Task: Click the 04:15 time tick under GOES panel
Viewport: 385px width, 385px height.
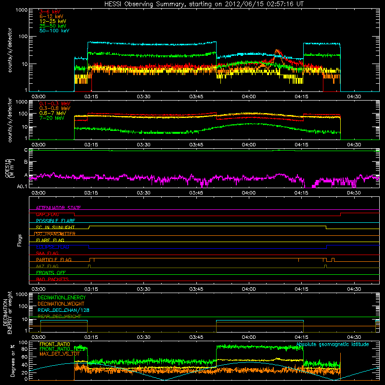Action: 301,193
